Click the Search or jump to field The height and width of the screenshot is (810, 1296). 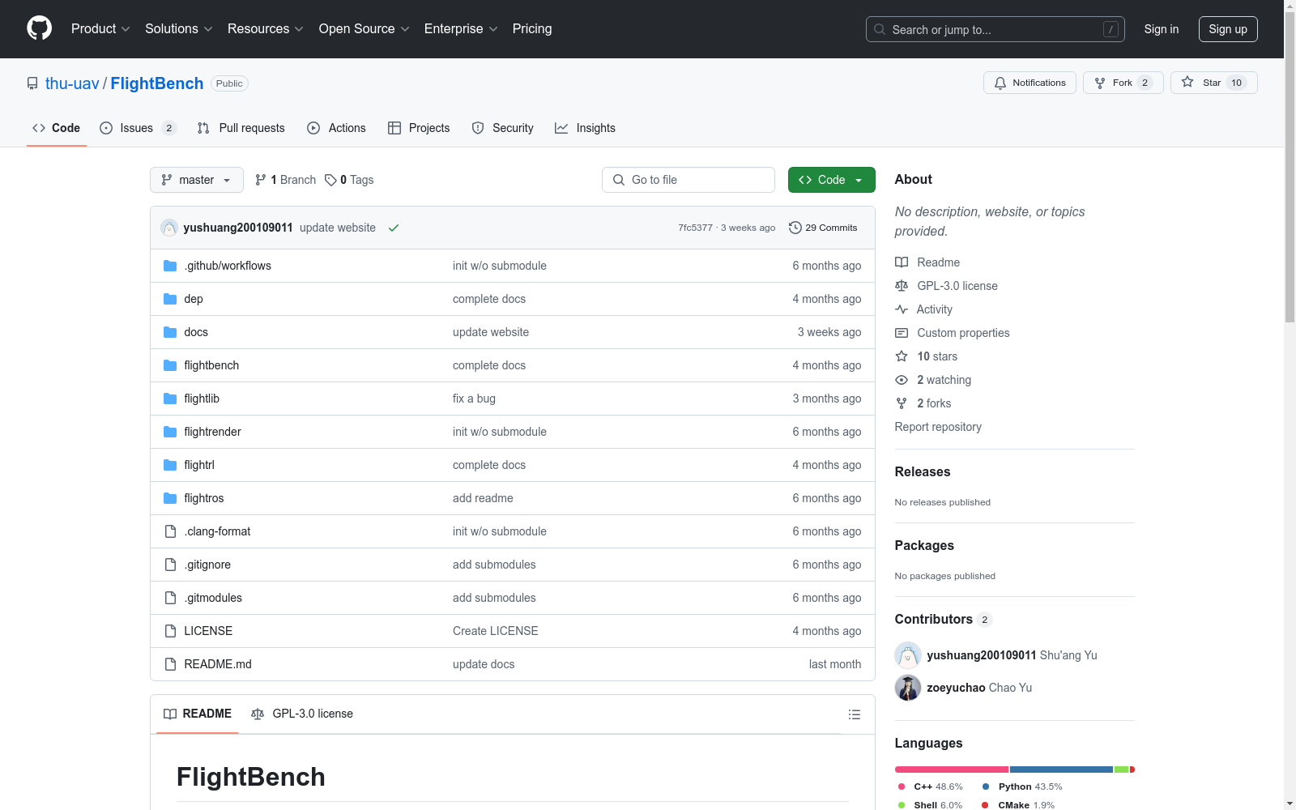tap(995, 29)
